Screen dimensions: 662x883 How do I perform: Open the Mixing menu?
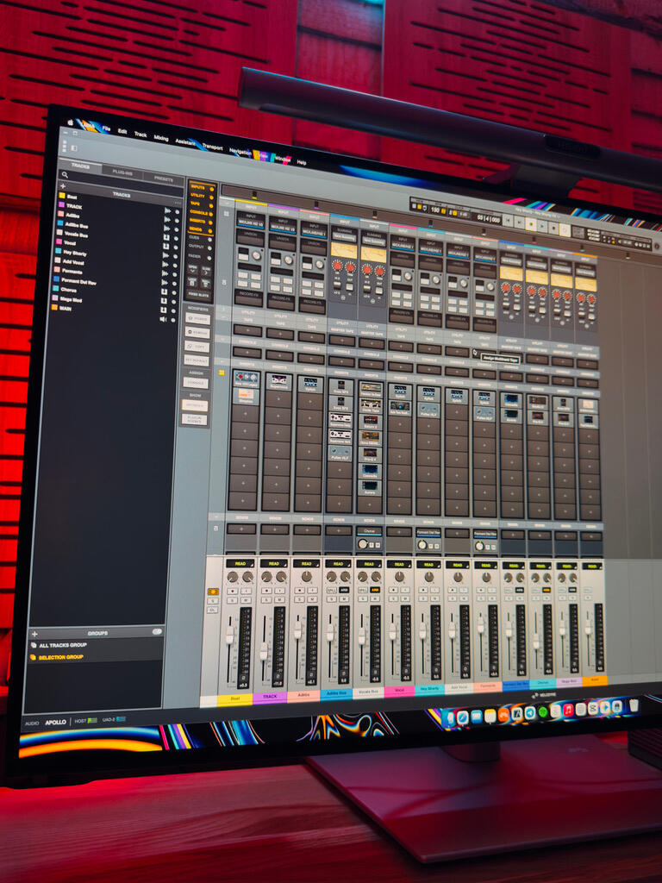(161, 138)
